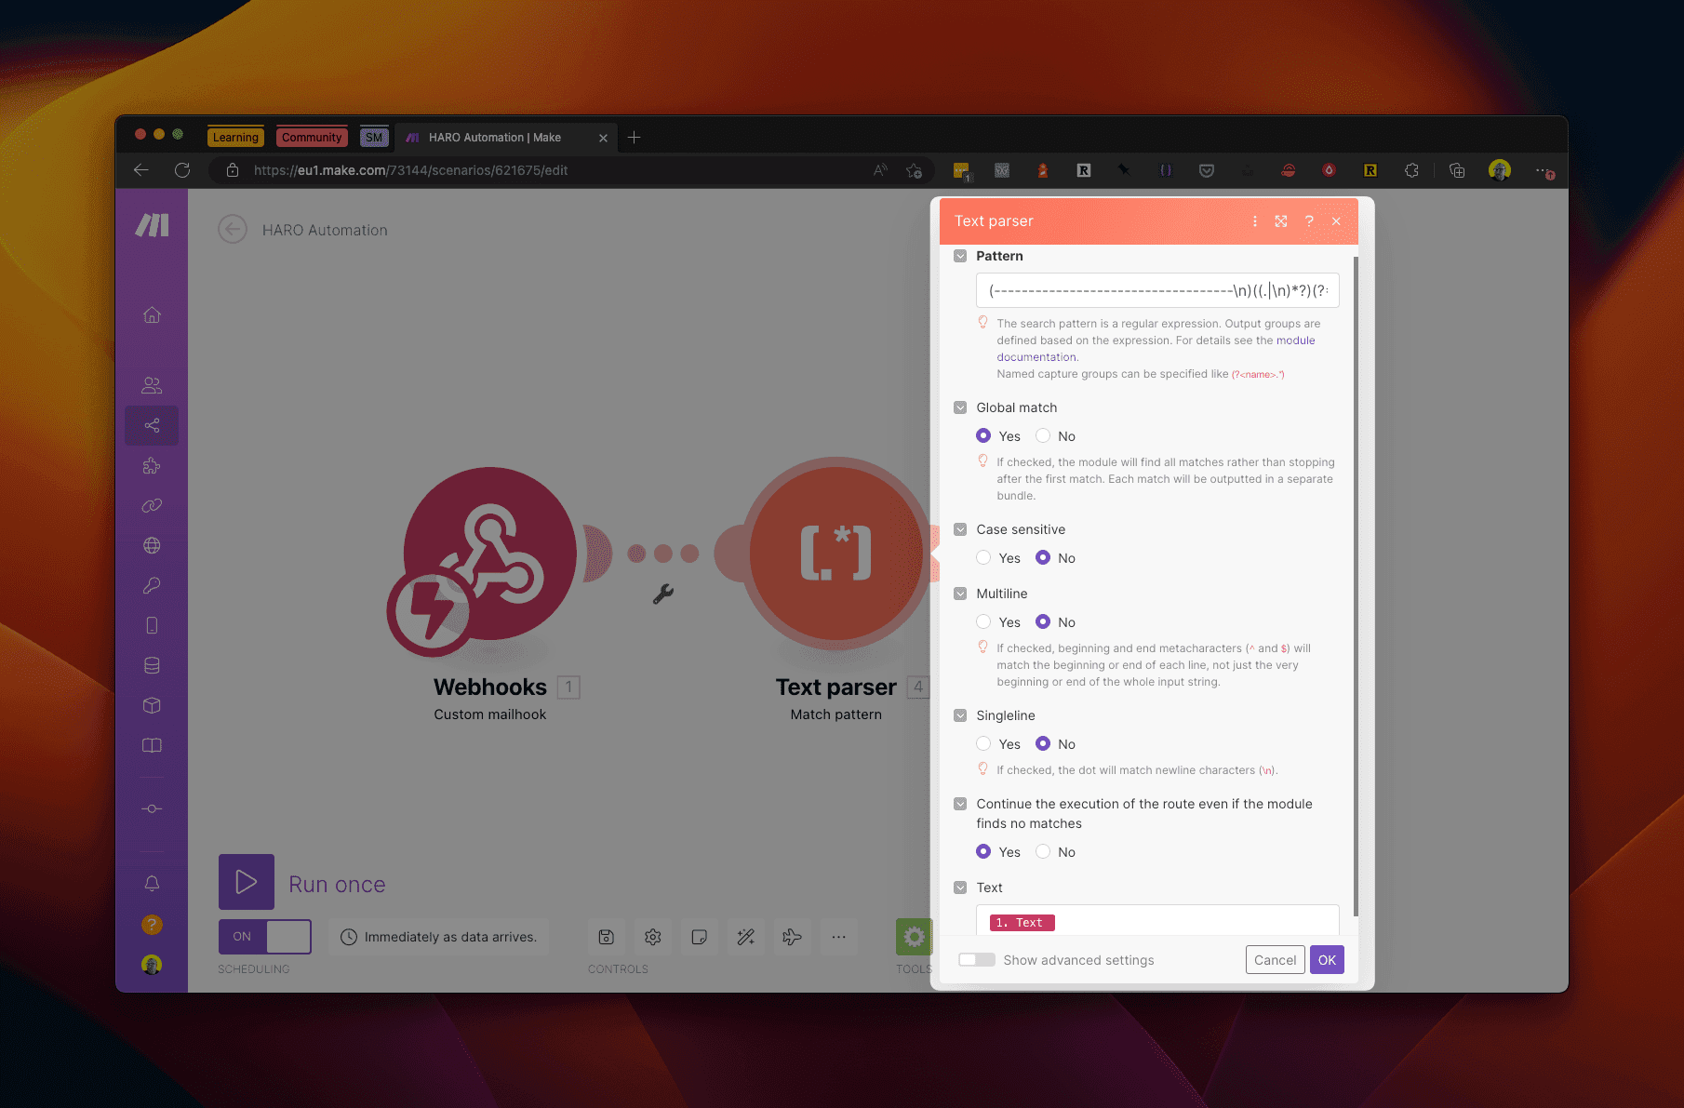1684x1108 pixels.
Task: Open the three-dots More controls menu
Action: tap(838, 937)
